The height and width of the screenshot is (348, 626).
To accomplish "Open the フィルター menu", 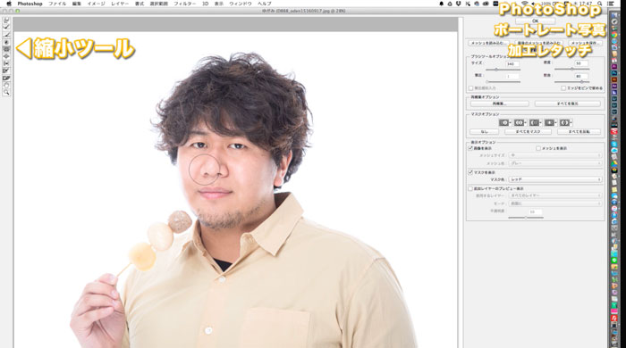I will tap(184, 4).
